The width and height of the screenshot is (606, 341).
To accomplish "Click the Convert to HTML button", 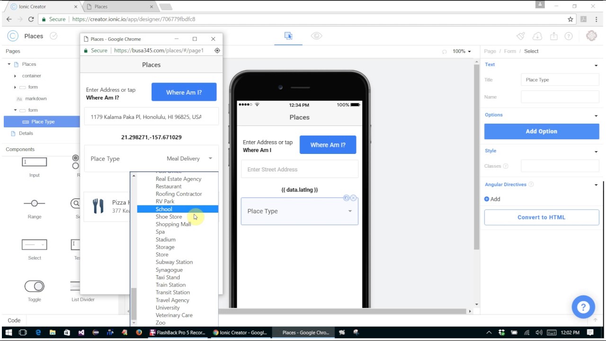I will tap(542, 217).
